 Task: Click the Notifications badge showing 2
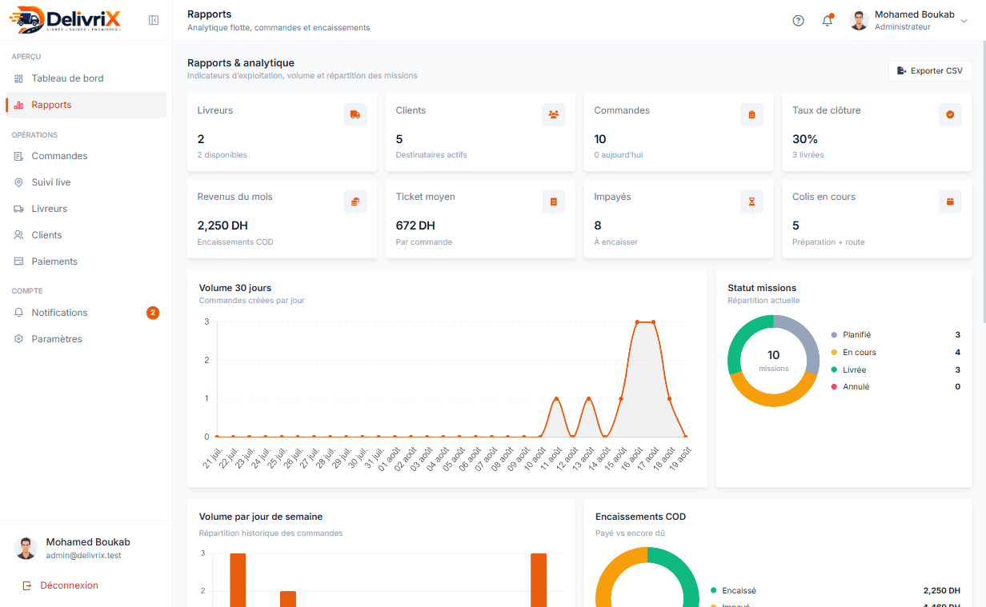(153, 313)
